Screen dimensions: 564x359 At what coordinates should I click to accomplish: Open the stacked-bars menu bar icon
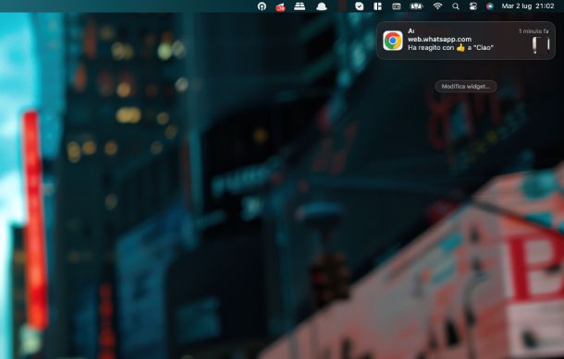(x=300, y=6)
